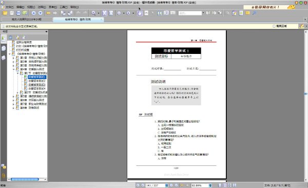The height and width of the screenshot is (188, 308).
Task: Expand the 第2节 bookmark node
Action: (17, 92)
